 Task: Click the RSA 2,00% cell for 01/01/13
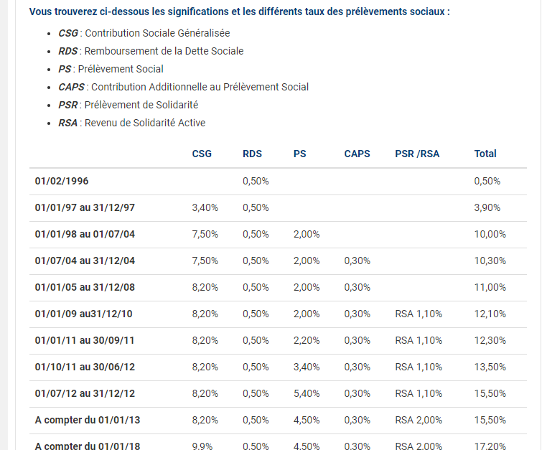(x=419, y=420)
